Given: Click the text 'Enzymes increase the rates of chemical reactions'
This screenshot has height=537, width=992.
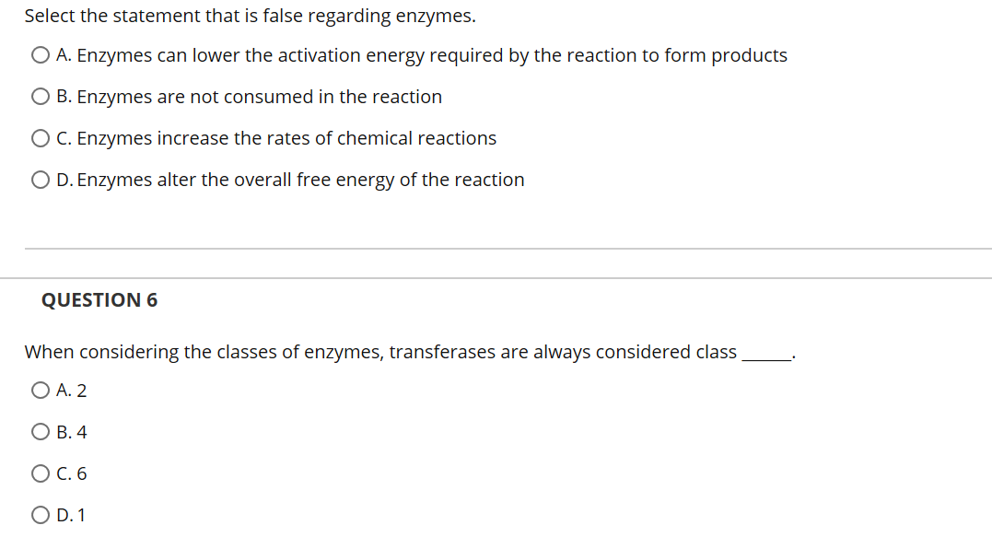Looking at the screenshot, I should pyautogui.click(x=275, y=138).
